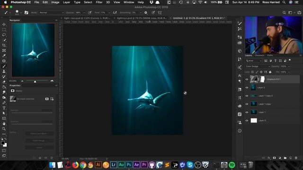This screenshot has width=303, height=170.
Task: Add a layer style with fx icon
Action: [x=269, y=158]
